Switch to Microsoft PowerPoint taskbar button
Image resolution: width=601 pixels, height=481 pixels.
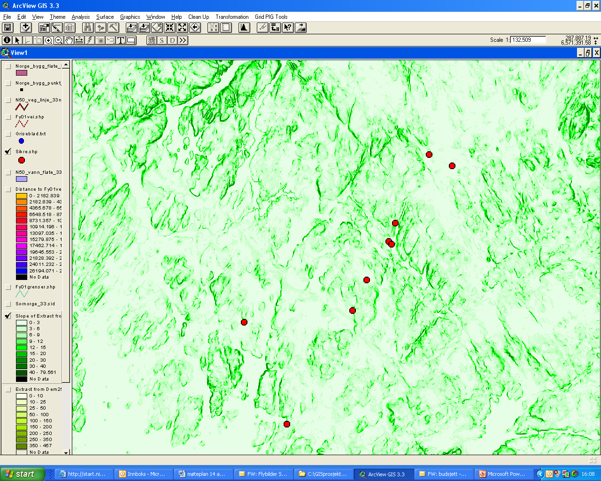tap(504, 474)
